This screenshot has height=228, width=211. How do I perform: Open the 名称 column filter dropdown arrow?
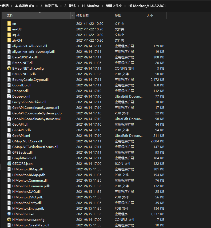(73, 16)
